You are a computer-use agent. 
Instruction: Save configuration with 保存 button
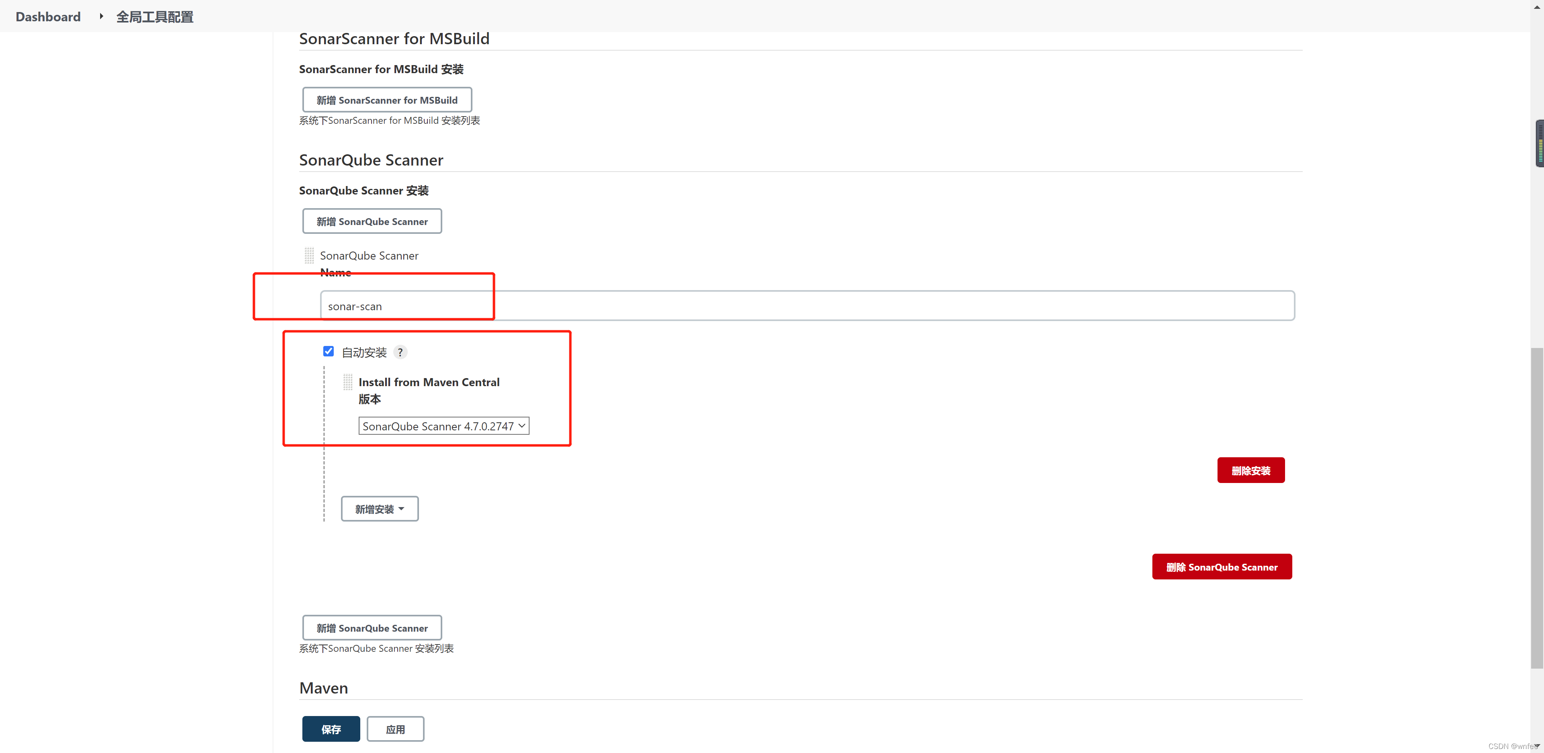tap(331, 729)
